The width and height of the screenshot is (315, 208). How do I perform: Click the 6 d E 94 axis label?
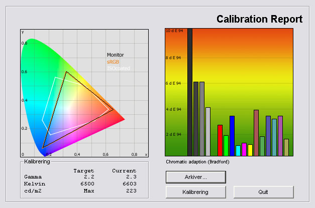tap(173, 83)
